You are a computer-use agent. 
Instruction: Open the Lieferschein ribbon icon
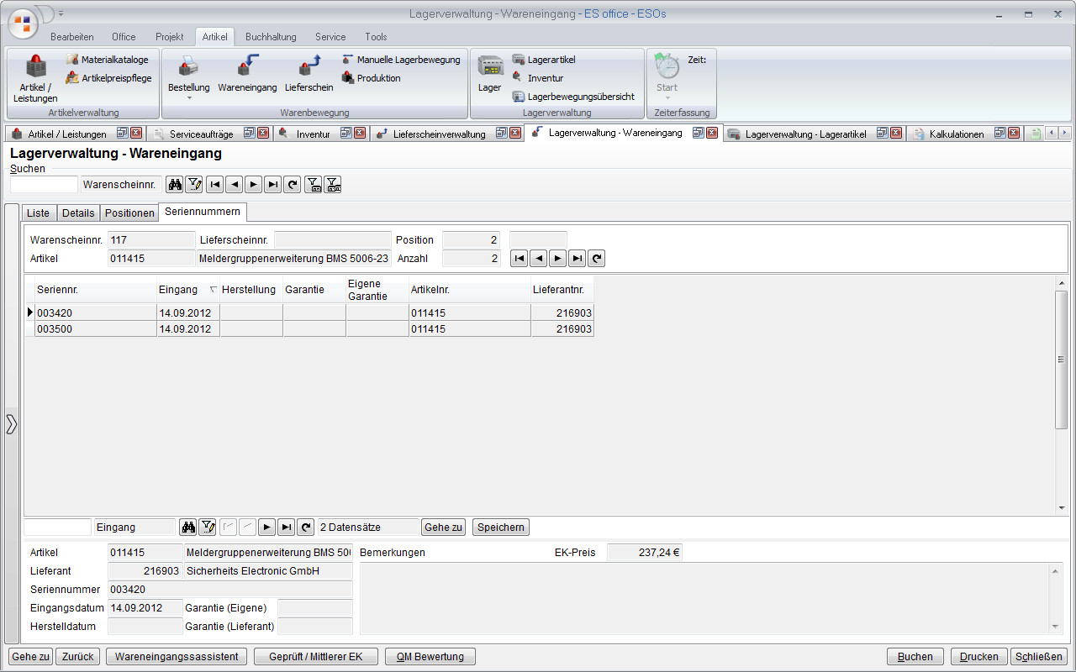point(309,74)
